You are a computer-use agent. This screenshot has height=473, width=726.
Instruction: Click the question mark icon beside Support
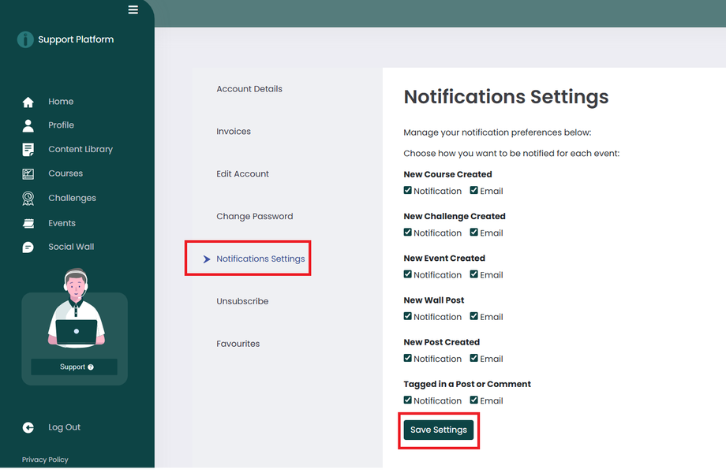(x=91, y=367)
